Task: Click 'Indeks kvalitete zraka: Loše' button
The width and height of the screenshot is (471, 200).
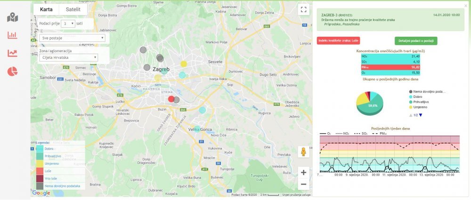Action: click(338, 41)
